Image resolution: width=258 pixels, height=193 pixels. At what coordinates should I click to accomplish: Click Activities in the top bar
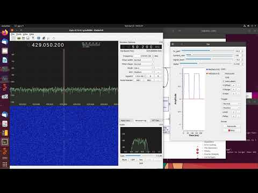pos(5,26)
